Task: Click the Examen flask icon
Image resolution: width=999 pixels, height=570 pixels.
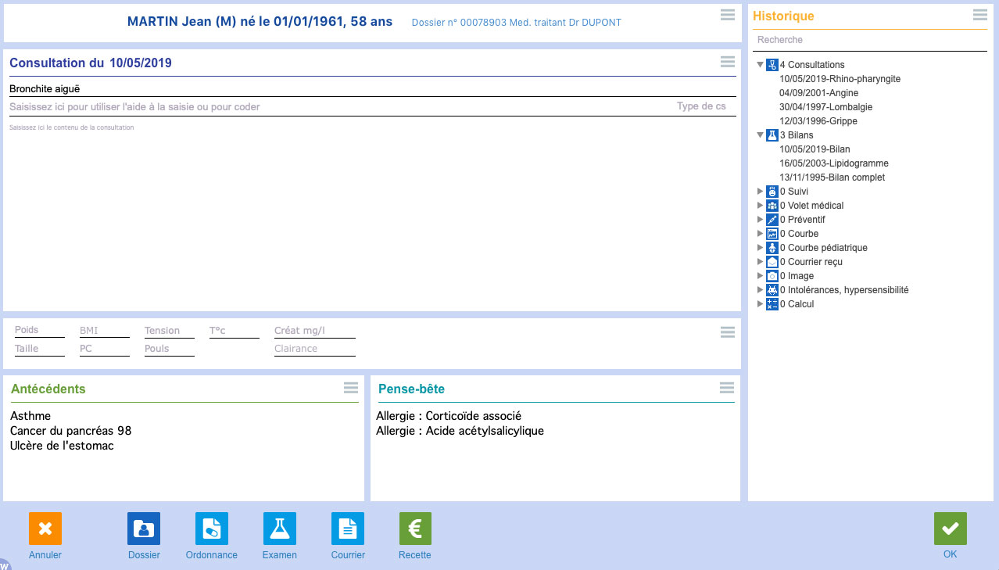Action: [280, 529]
